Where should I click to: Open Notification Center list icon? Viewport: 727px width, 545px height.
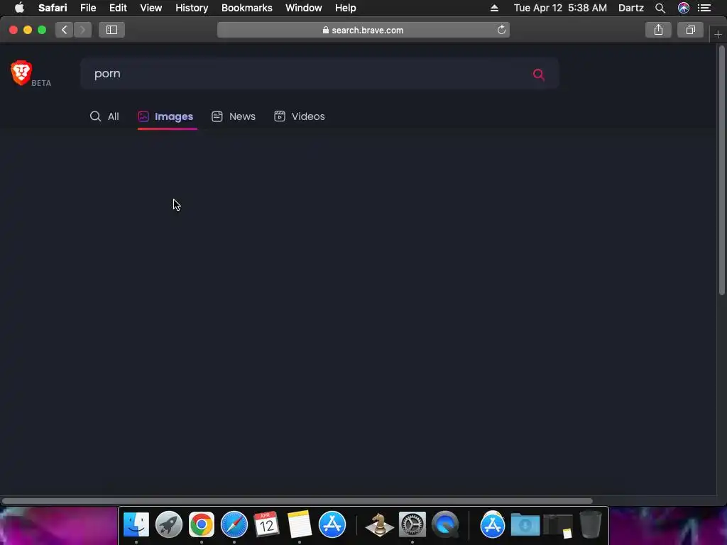point(704,8)
